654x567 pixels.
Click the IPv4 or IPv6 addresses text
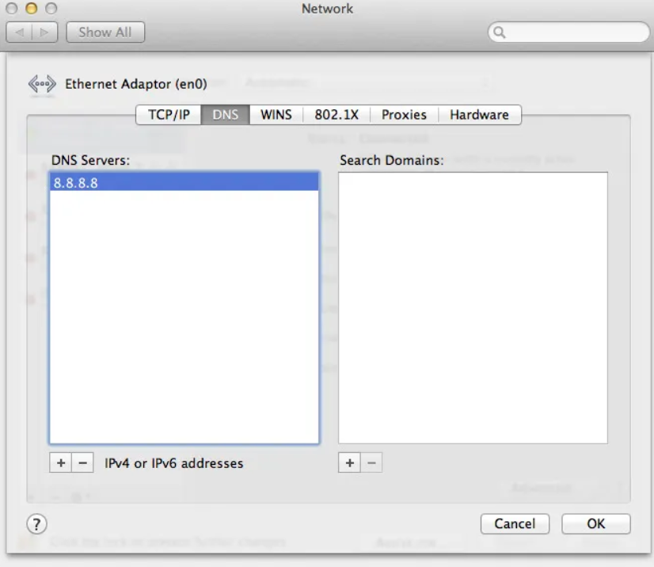[174, 463]
